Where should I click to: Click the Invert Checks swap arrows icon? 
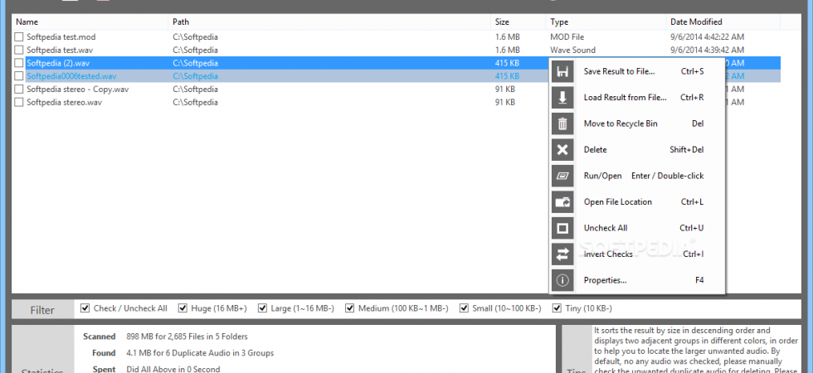click(562, 254)
